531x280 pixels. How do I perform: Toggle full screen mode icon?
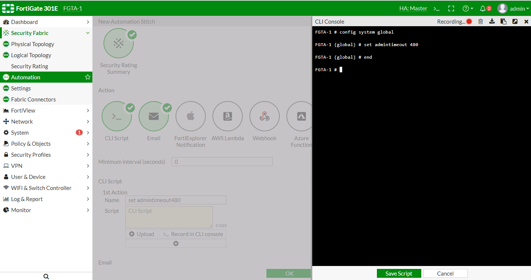pyautogui.click(x=451, y=8)
